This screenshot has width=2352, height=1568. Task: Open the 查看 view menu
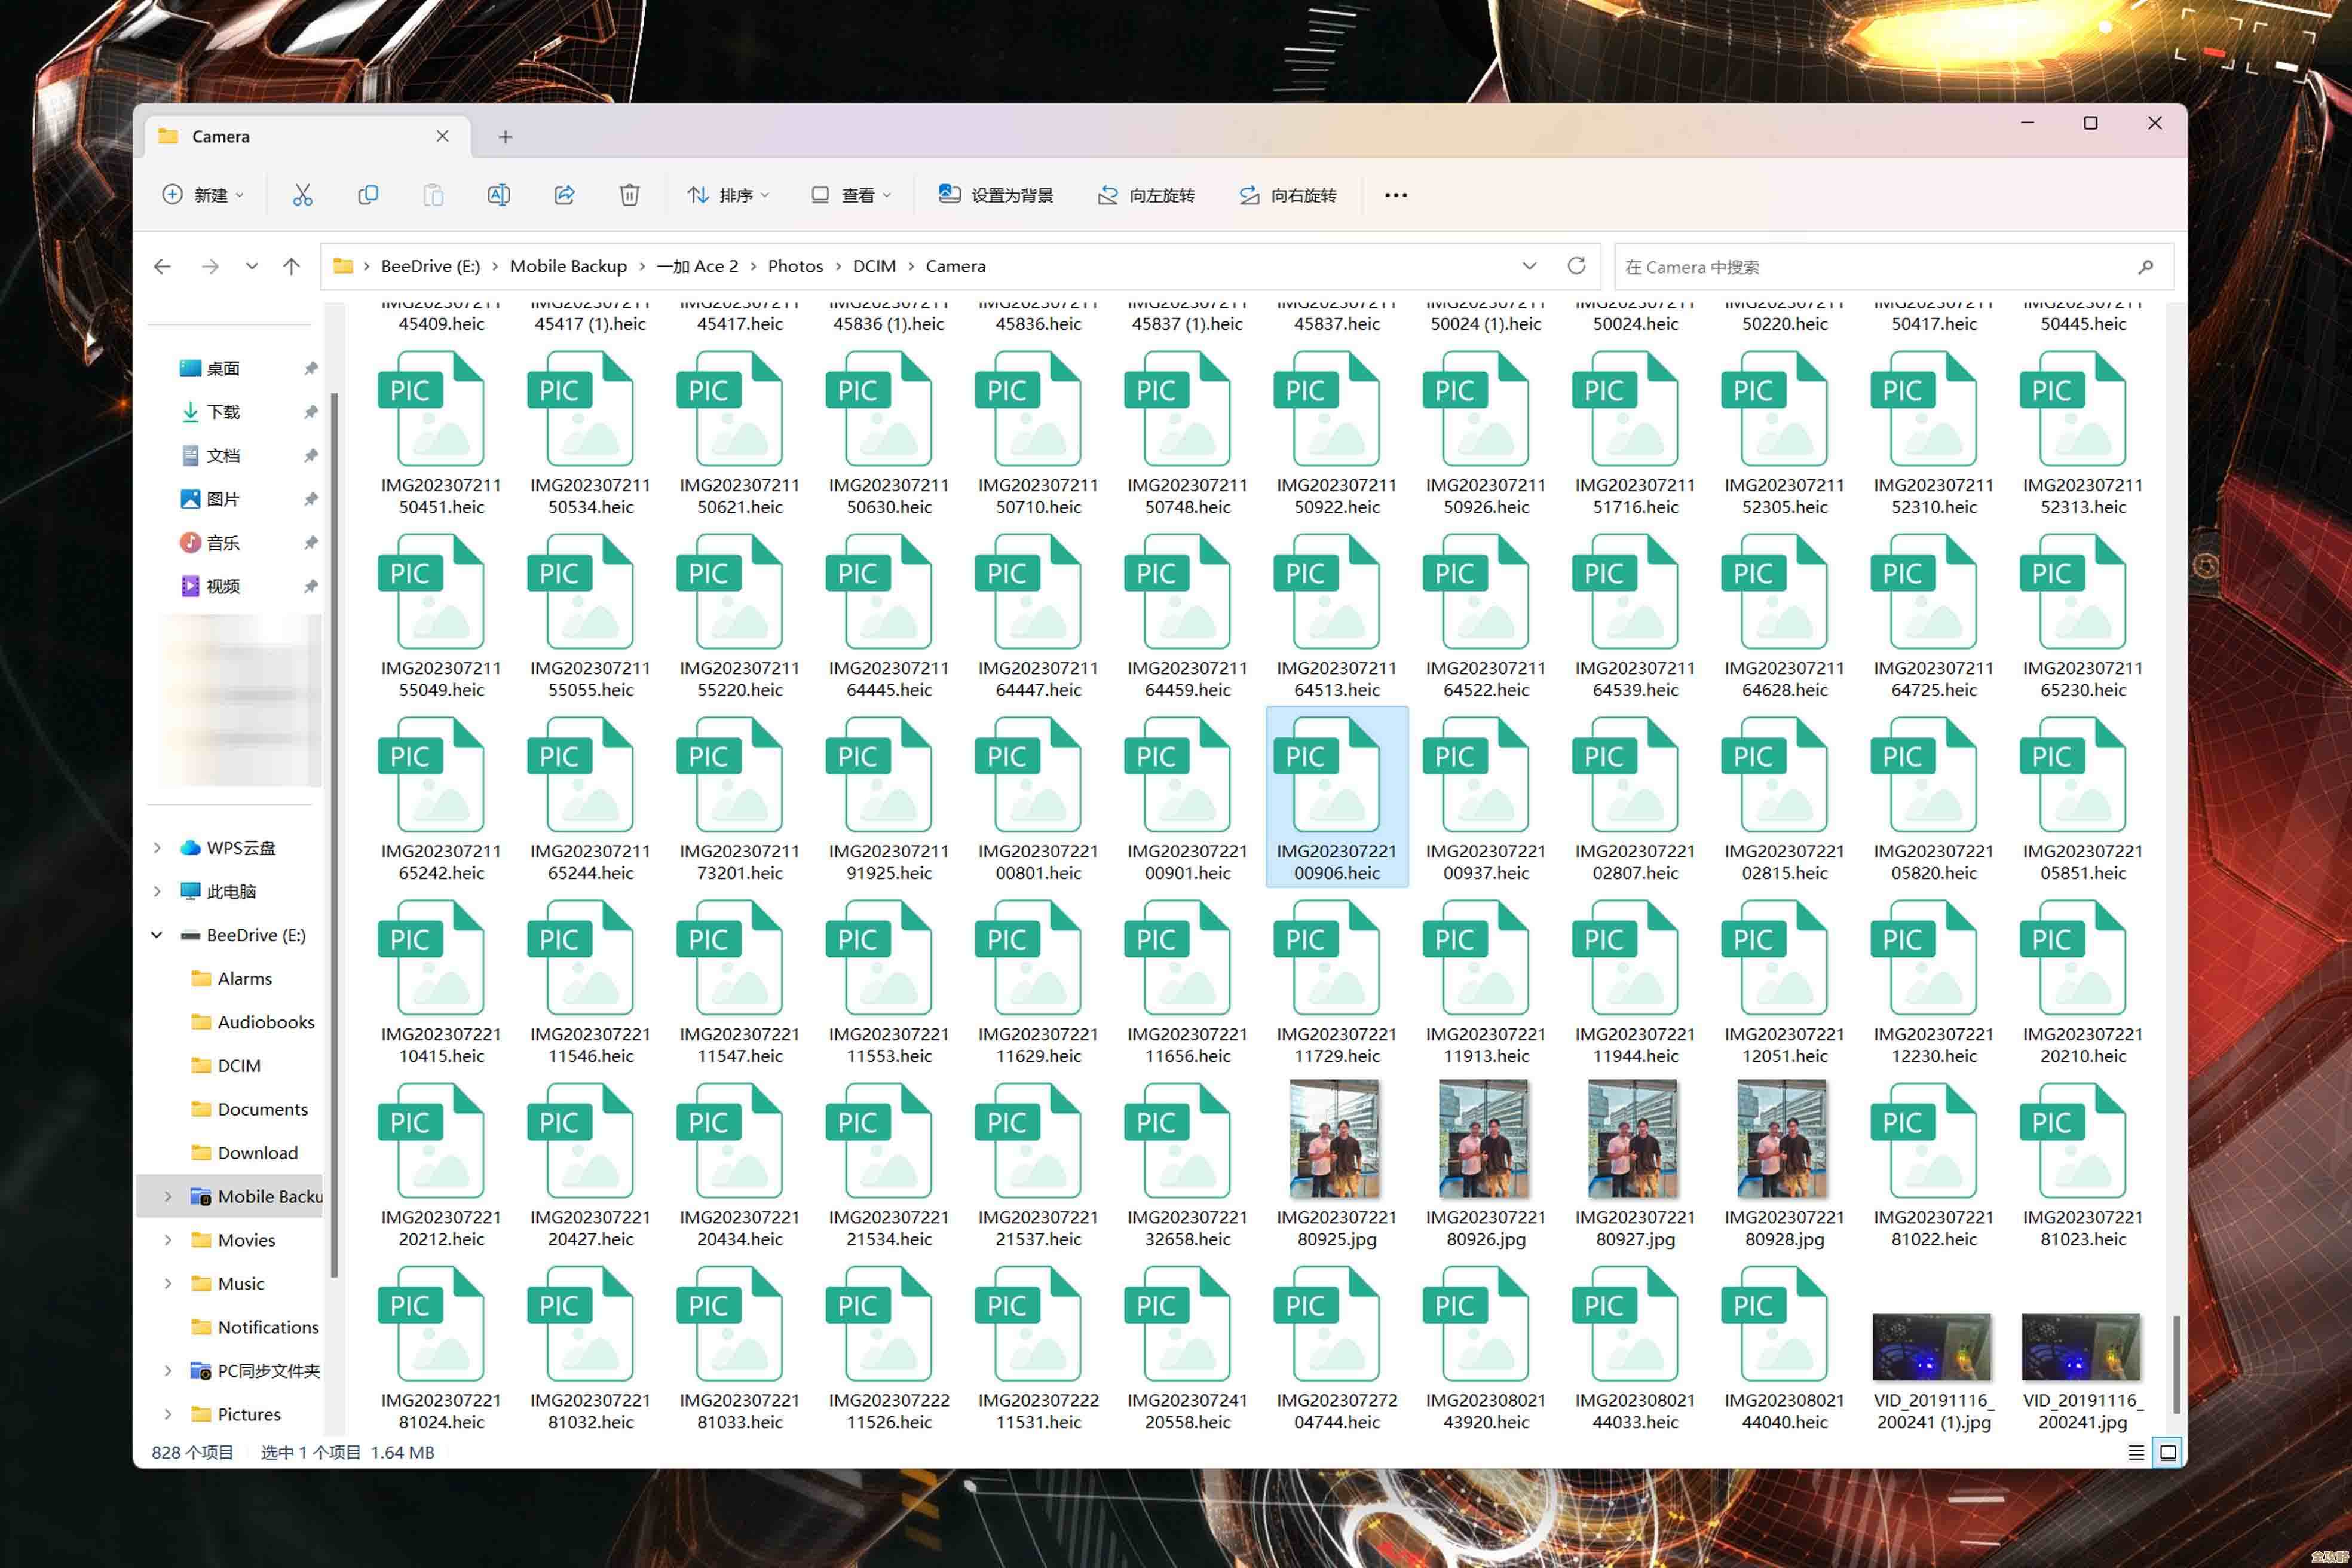coord(851,195)
